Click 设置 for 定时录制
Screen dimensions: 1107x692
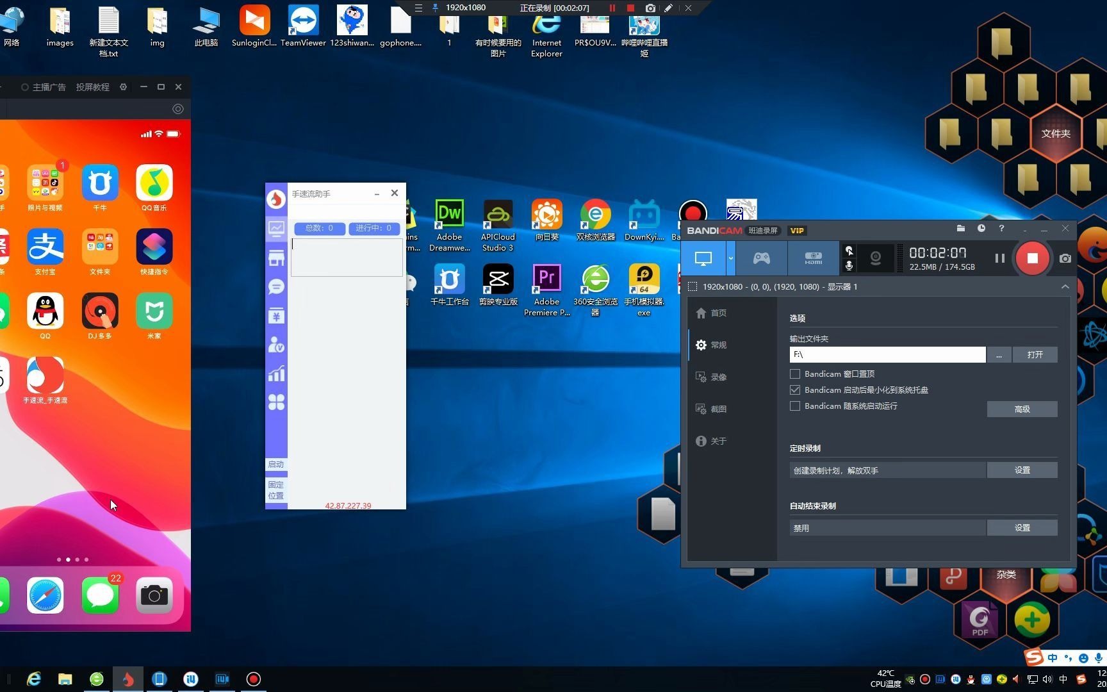pos(1022,470)
